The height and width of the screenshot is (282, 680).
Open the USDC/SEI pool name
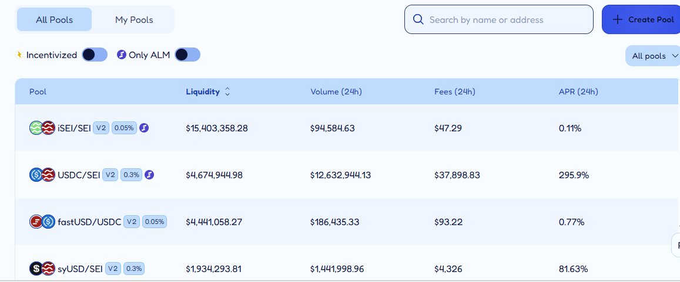click(x=79, y=175)
